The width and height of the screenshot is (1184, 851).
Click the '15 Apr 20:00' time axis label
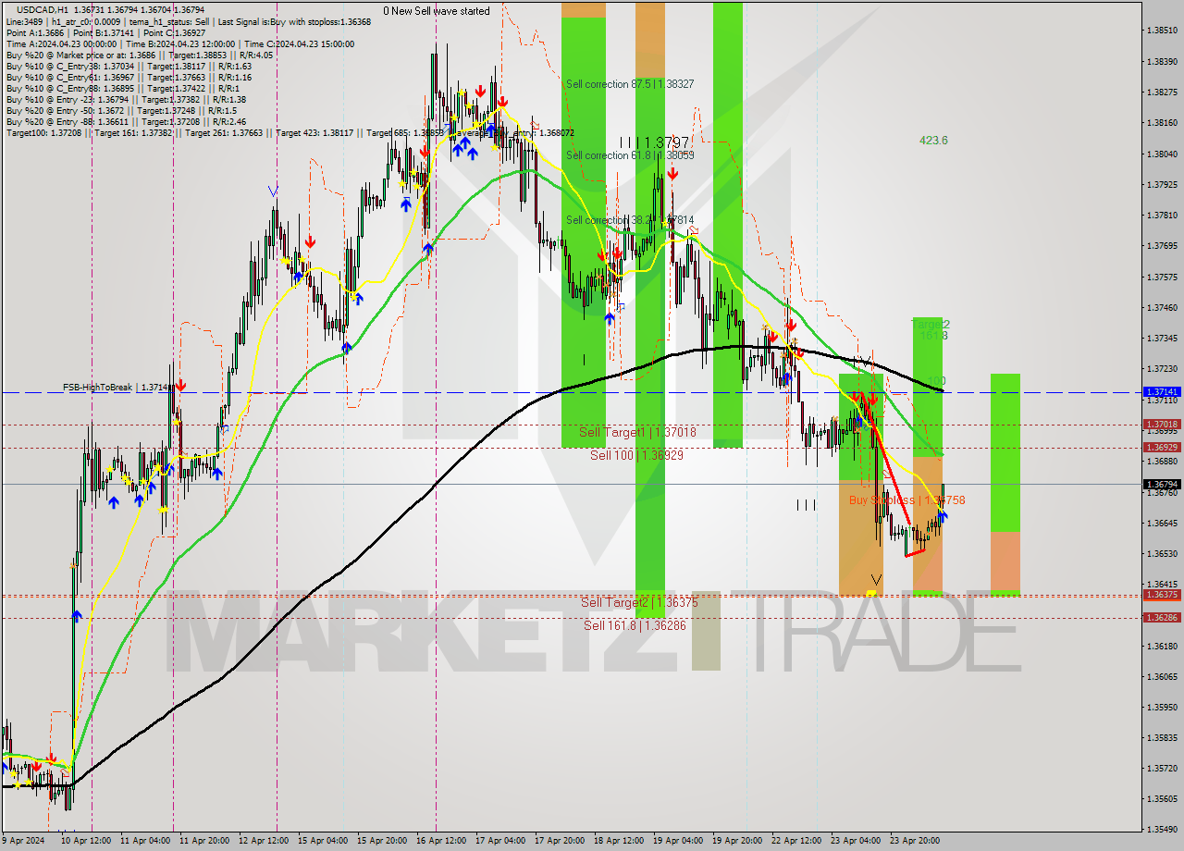382,841
